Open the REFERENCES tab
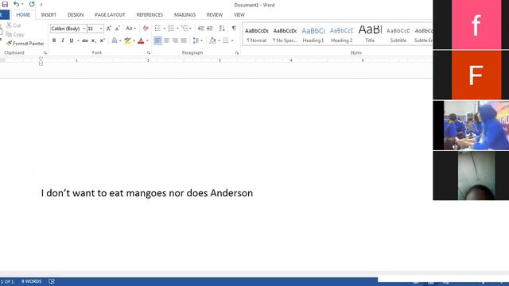The width and height of the screenshot is (509, 286). pyautogui.click(x=150, y=15)
